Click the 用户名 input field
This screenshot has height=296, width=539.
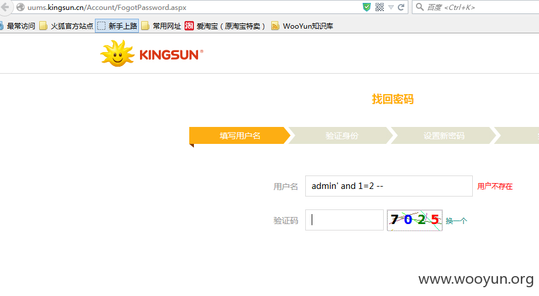click(x=389, y=186)
